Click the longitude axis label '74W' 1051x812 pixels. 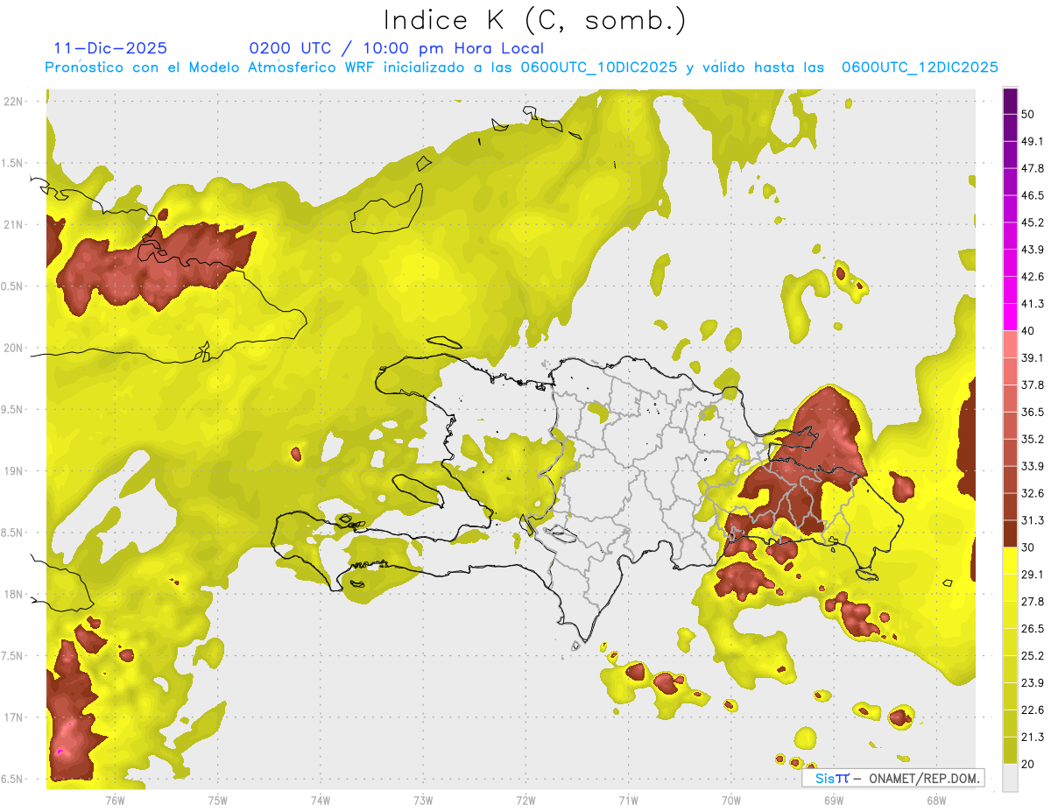321,800
